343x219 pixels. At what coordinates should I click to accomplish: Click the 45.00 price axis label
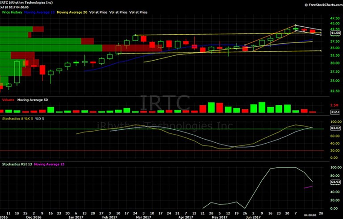click(335, 24)
